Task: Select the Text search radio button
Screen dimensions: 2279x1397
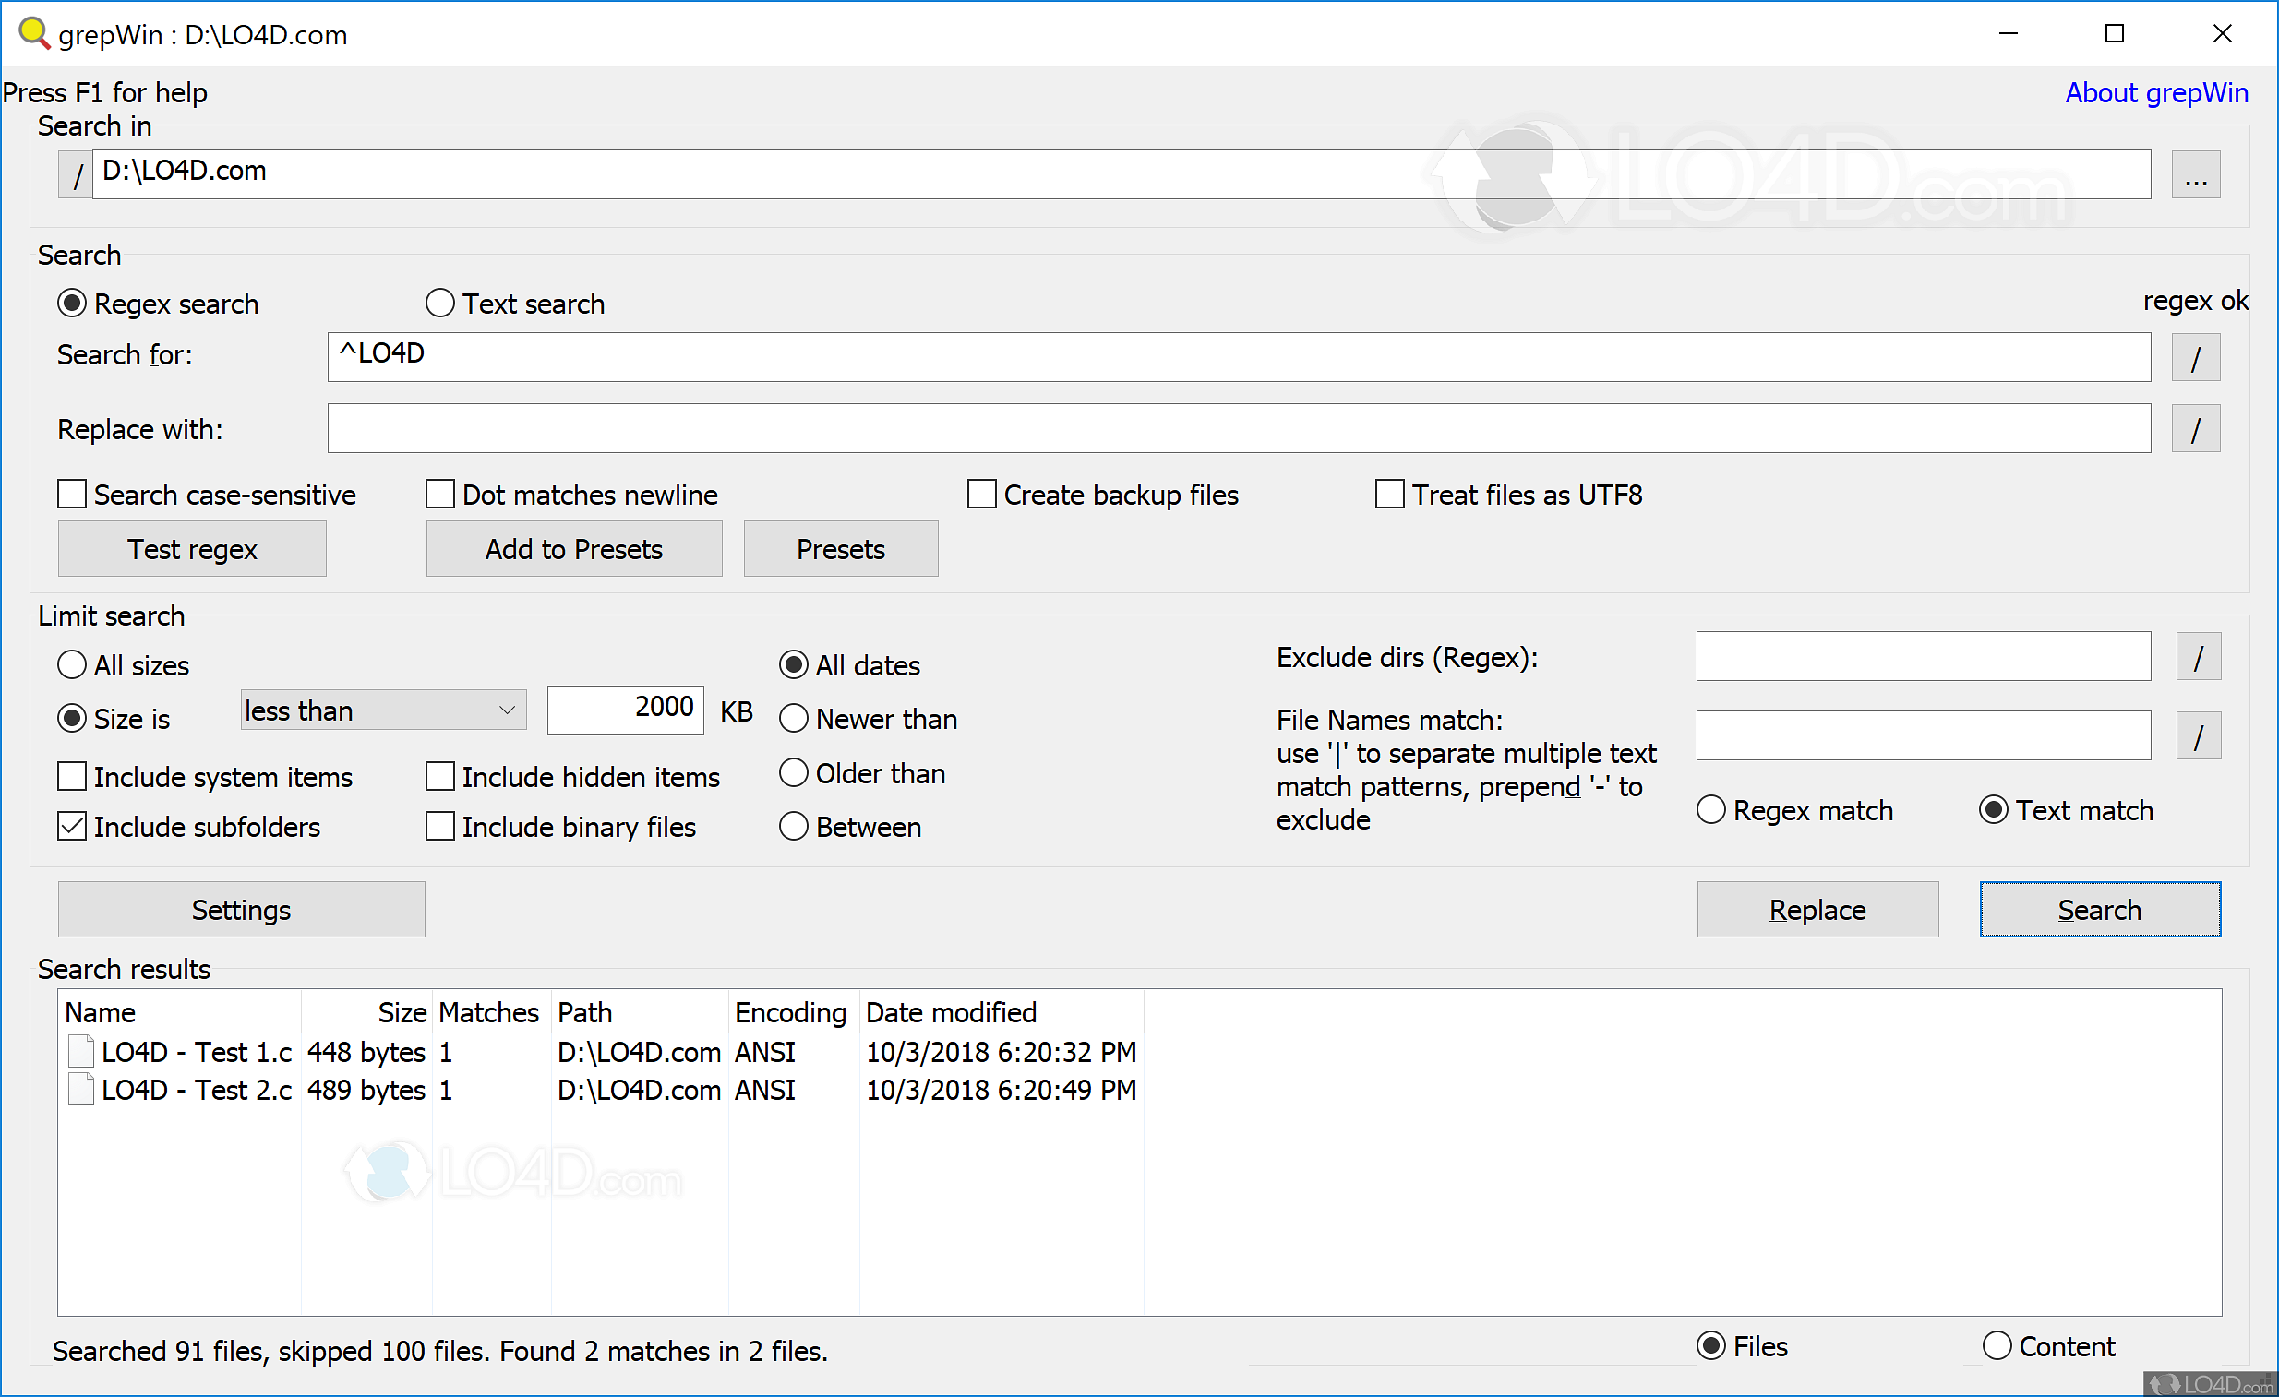Action: [x=440, y=304]
